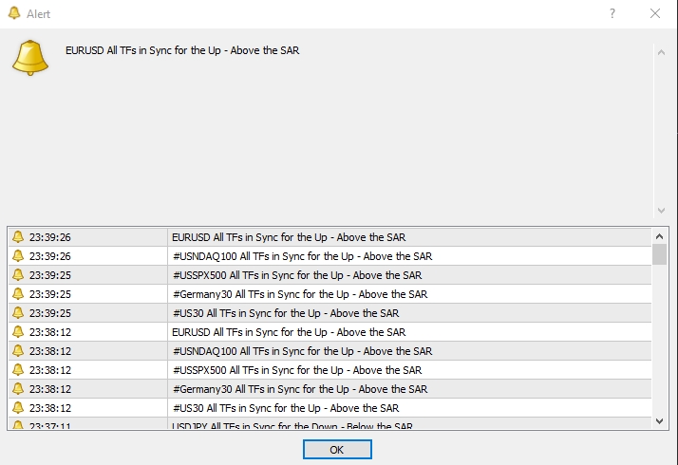Select 23:38:12 #Germany30 Up alert row
This screenshot has height=465, width=678.
click(299, 389)
